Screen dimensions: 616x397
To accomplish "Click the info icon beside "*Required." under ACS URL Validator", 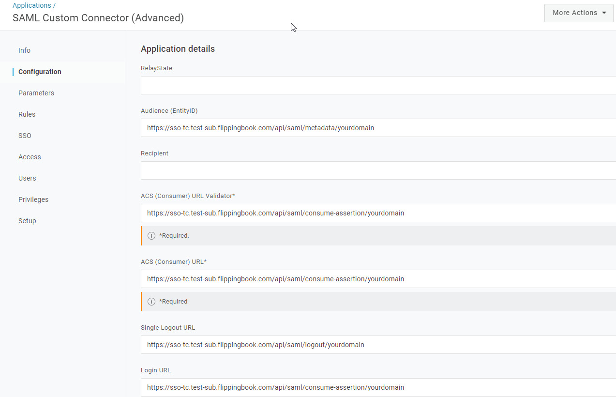I will click(151, 236).
